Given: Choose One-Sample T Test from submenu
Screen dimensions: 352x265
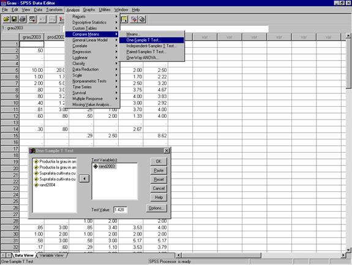Looking at the screenshot, I should point(152,40).
